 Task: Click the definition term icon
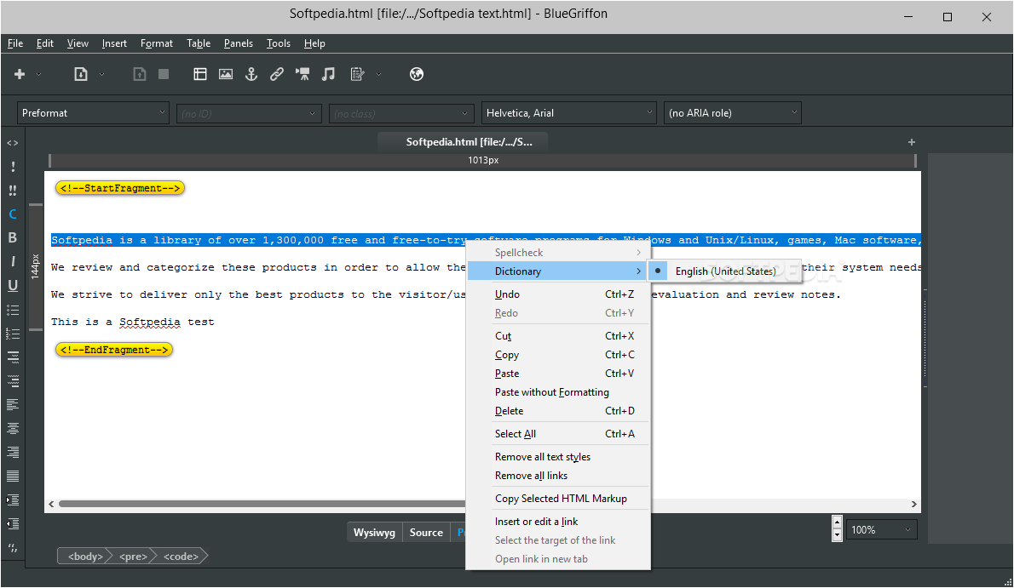coord(12,357)
